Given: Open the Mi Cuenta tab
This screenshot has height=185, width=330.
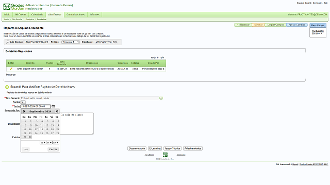Looking at the screenshot, I should [21, 15].
